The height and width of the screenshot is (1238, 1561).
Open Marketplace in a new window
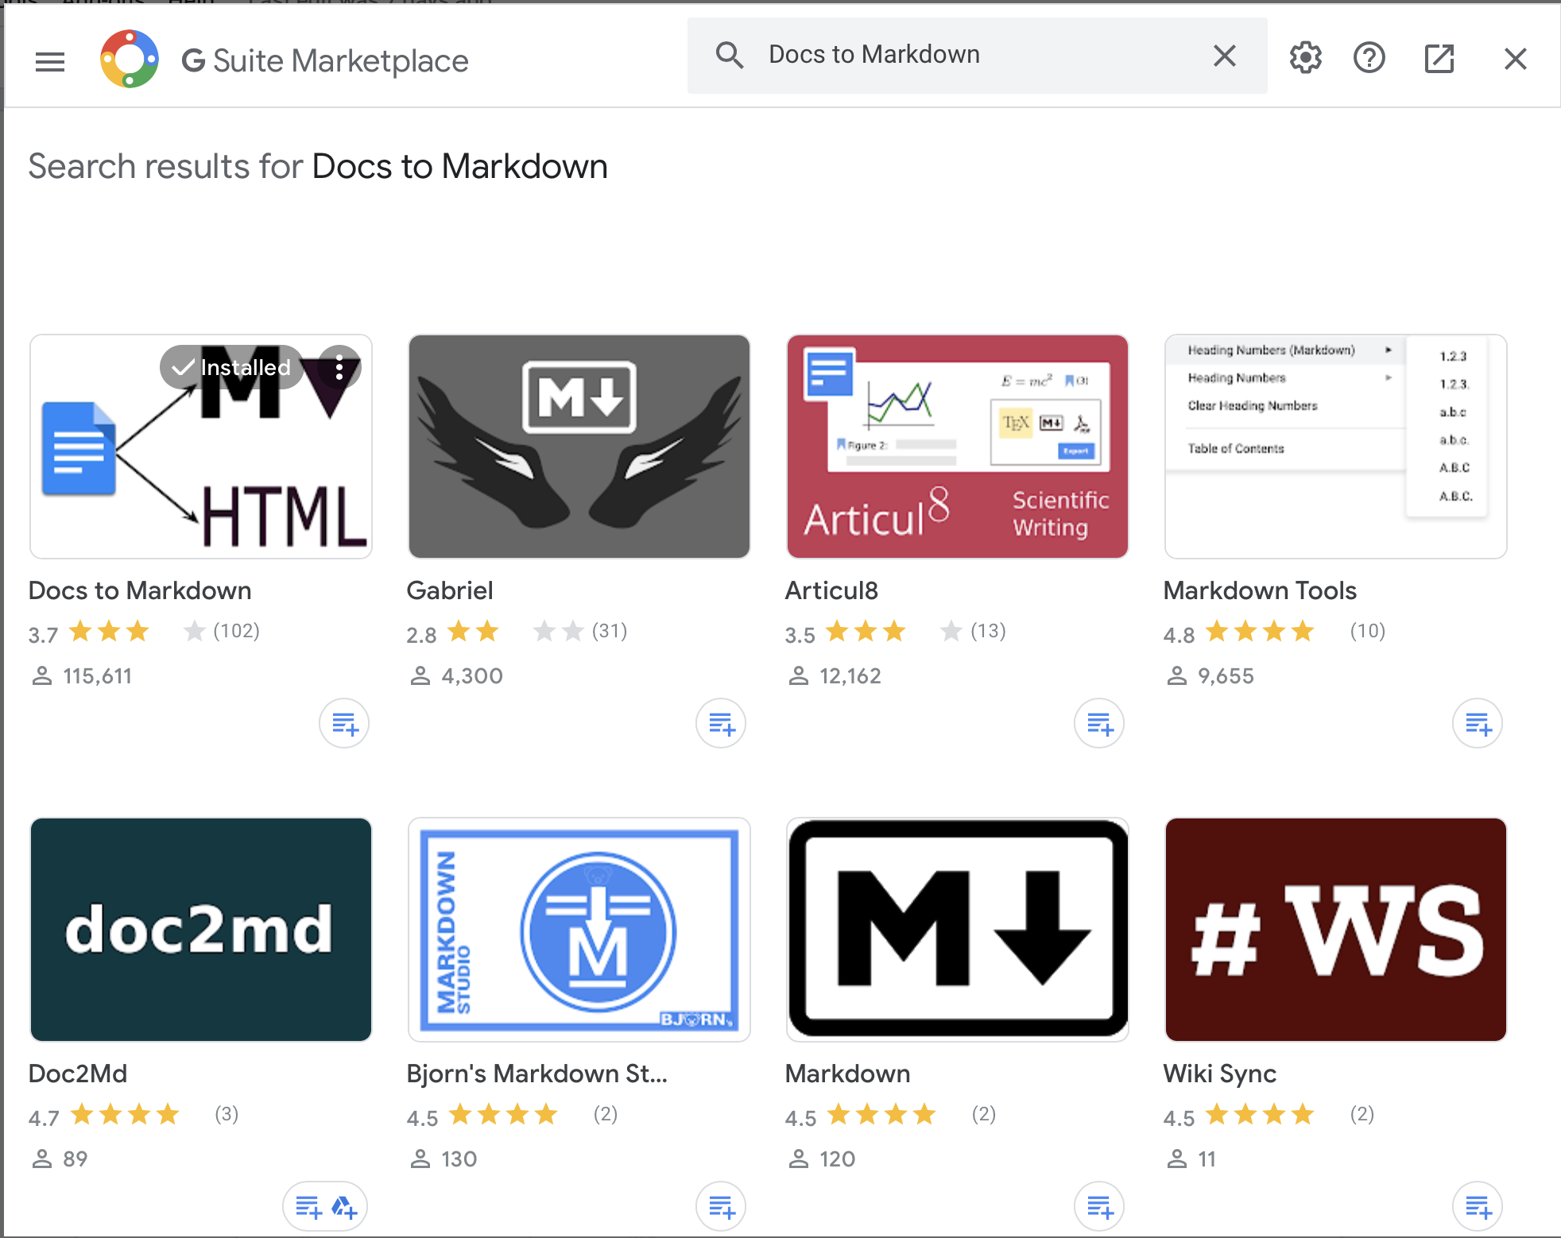point(1439,58)
